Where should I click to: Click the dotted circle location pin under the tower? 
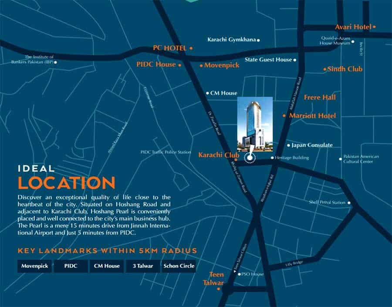coord(250,159)
